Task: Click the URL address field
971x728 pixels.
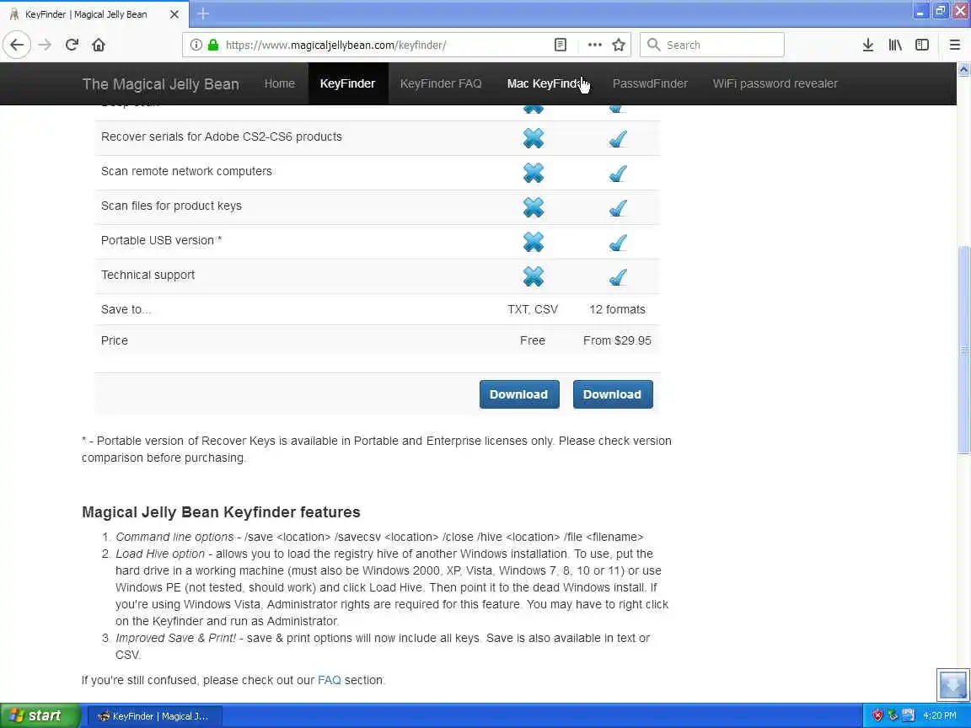Action: click(x=384, y=45)
